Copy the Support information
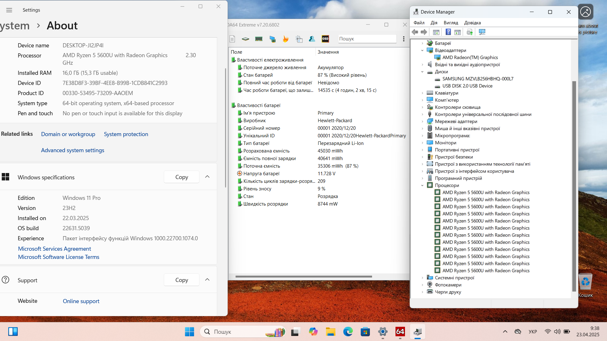 click(181, 280)
